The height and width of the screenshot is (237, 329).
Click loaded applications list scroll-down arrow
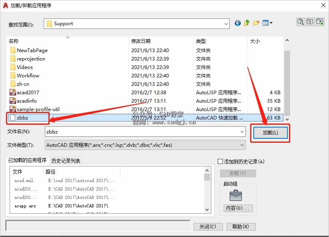click(207, 210)
